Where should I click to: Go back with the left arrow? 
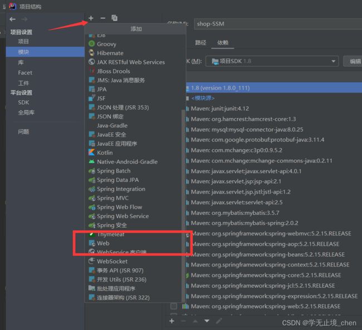(13, 19)
